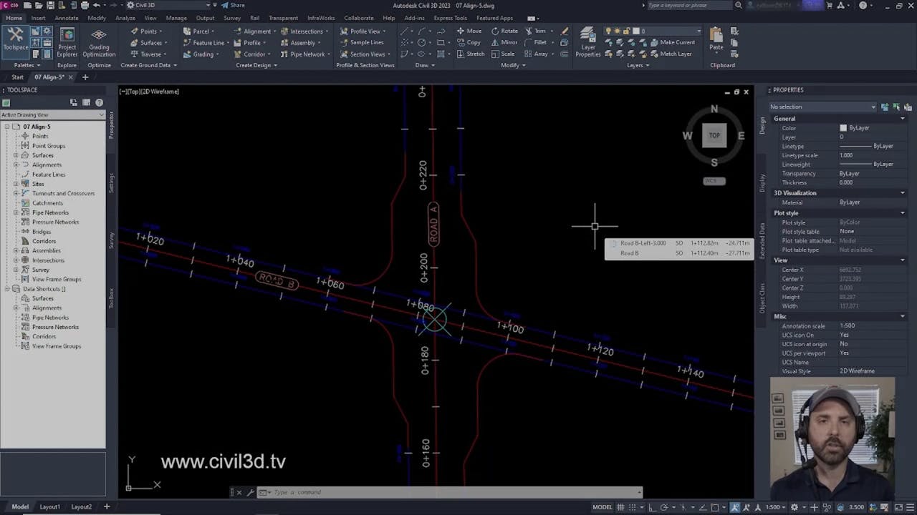Switch to the Layout1 tab
This screenshot has width=917, height=515.
click(x=49, y=506)
